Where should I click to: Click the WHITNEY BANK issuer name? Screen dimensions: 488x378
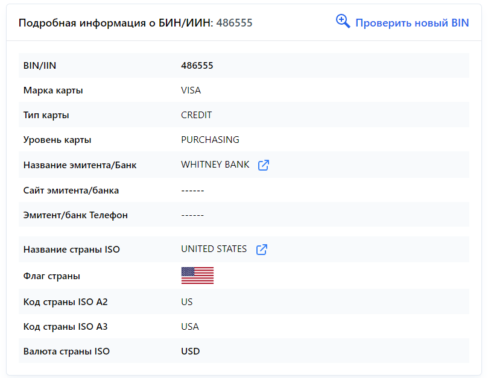[x=215, y=164]
